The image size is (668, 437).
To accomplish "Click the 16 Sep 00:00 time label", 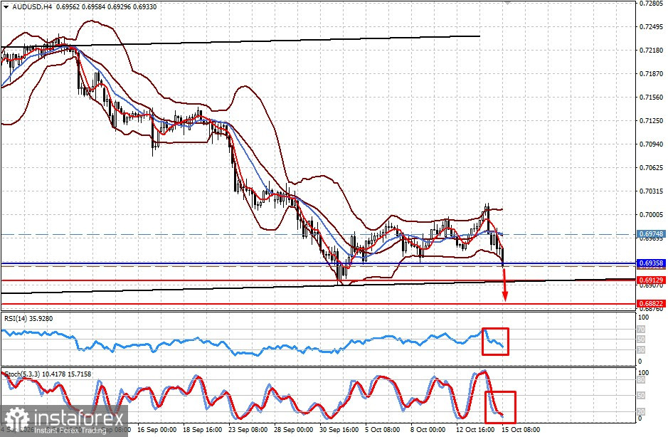I will pyautogui.click(x=157, y=430).
